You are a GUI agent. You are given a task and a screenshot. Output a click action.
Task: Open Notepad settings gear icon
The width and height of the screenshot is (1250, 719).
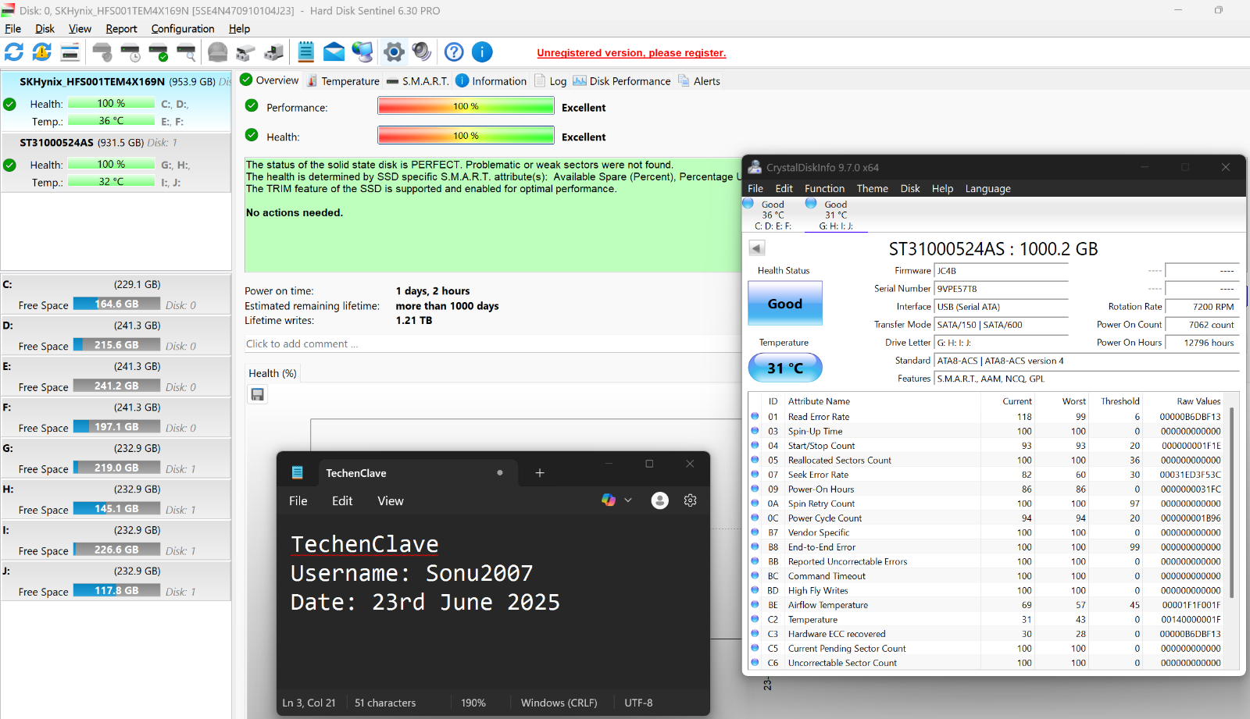[690, 500]
